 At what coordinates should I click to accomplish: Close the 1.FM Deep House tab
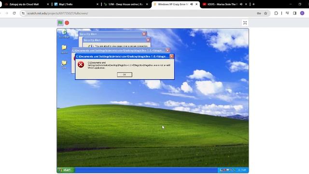[x=147, y=4]
